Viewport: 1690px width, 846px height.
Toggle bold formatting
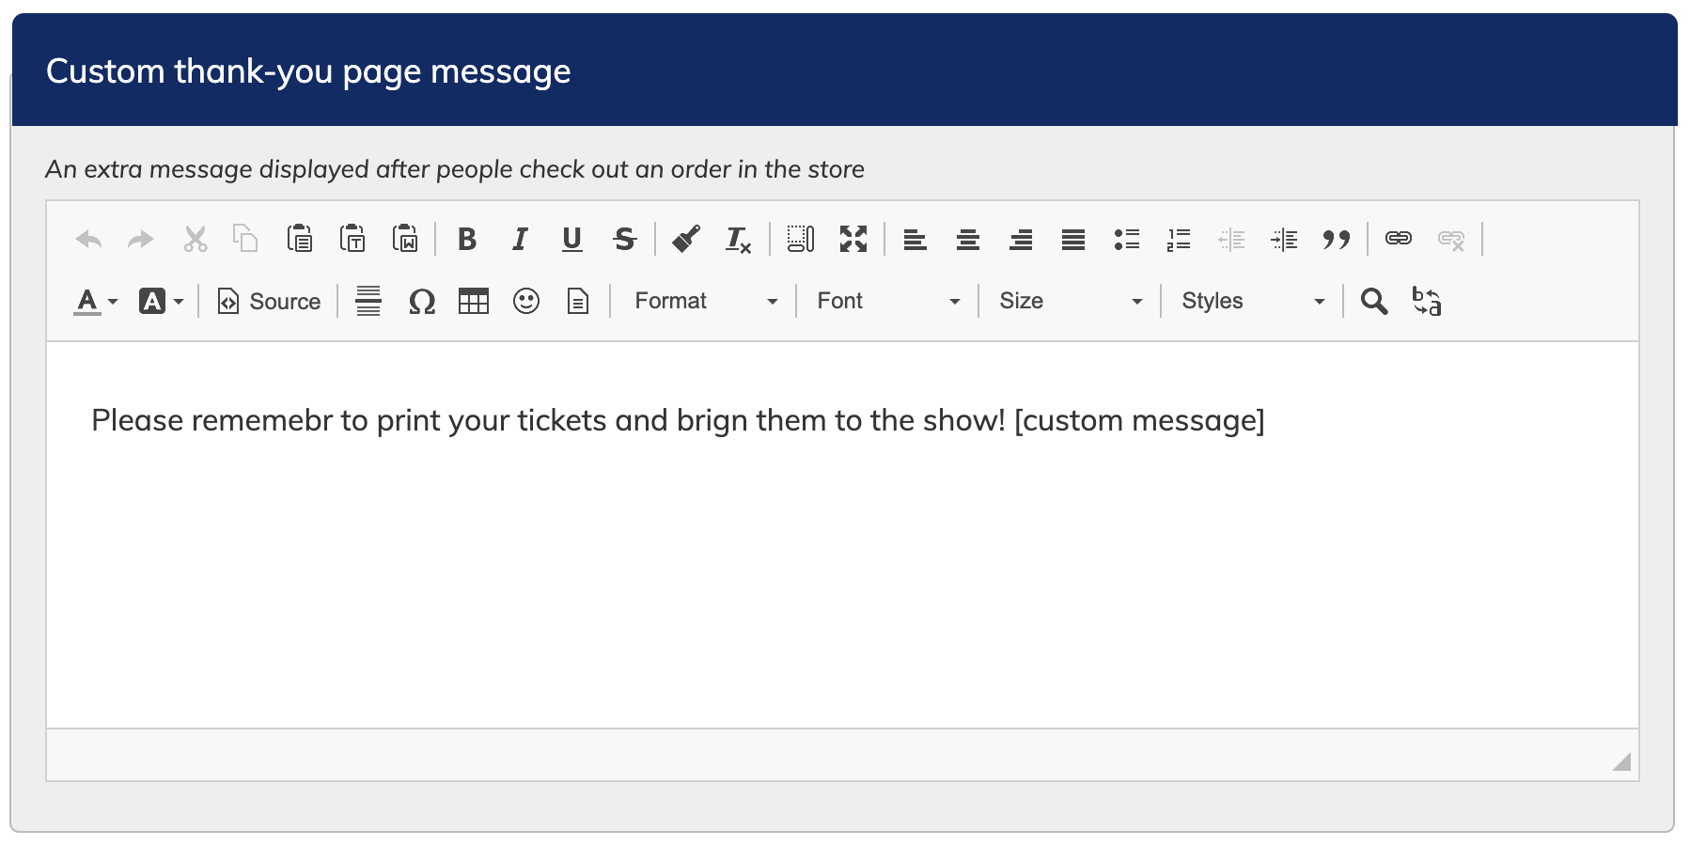tap(466, 240)
